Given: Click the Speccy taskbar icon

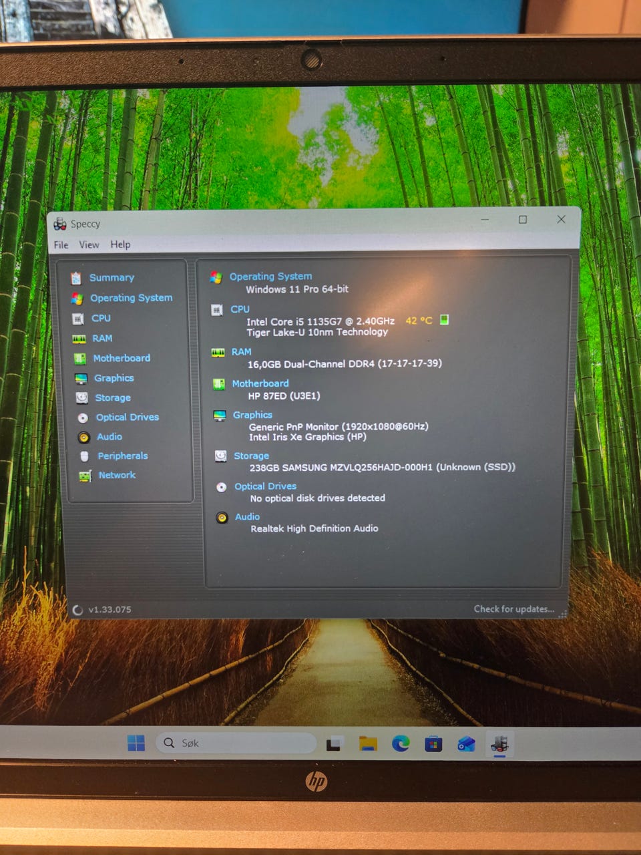Looking at the screenshot, I should click(x=499, y=743).
